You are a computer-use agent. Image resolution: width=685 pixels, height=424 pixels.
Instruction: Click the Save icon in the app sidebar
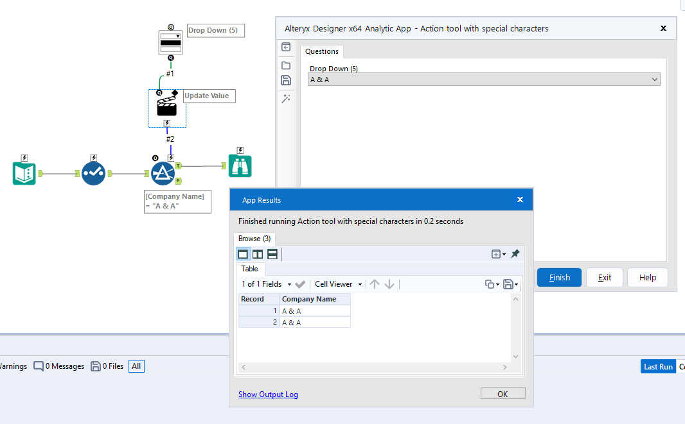(286, 80)
